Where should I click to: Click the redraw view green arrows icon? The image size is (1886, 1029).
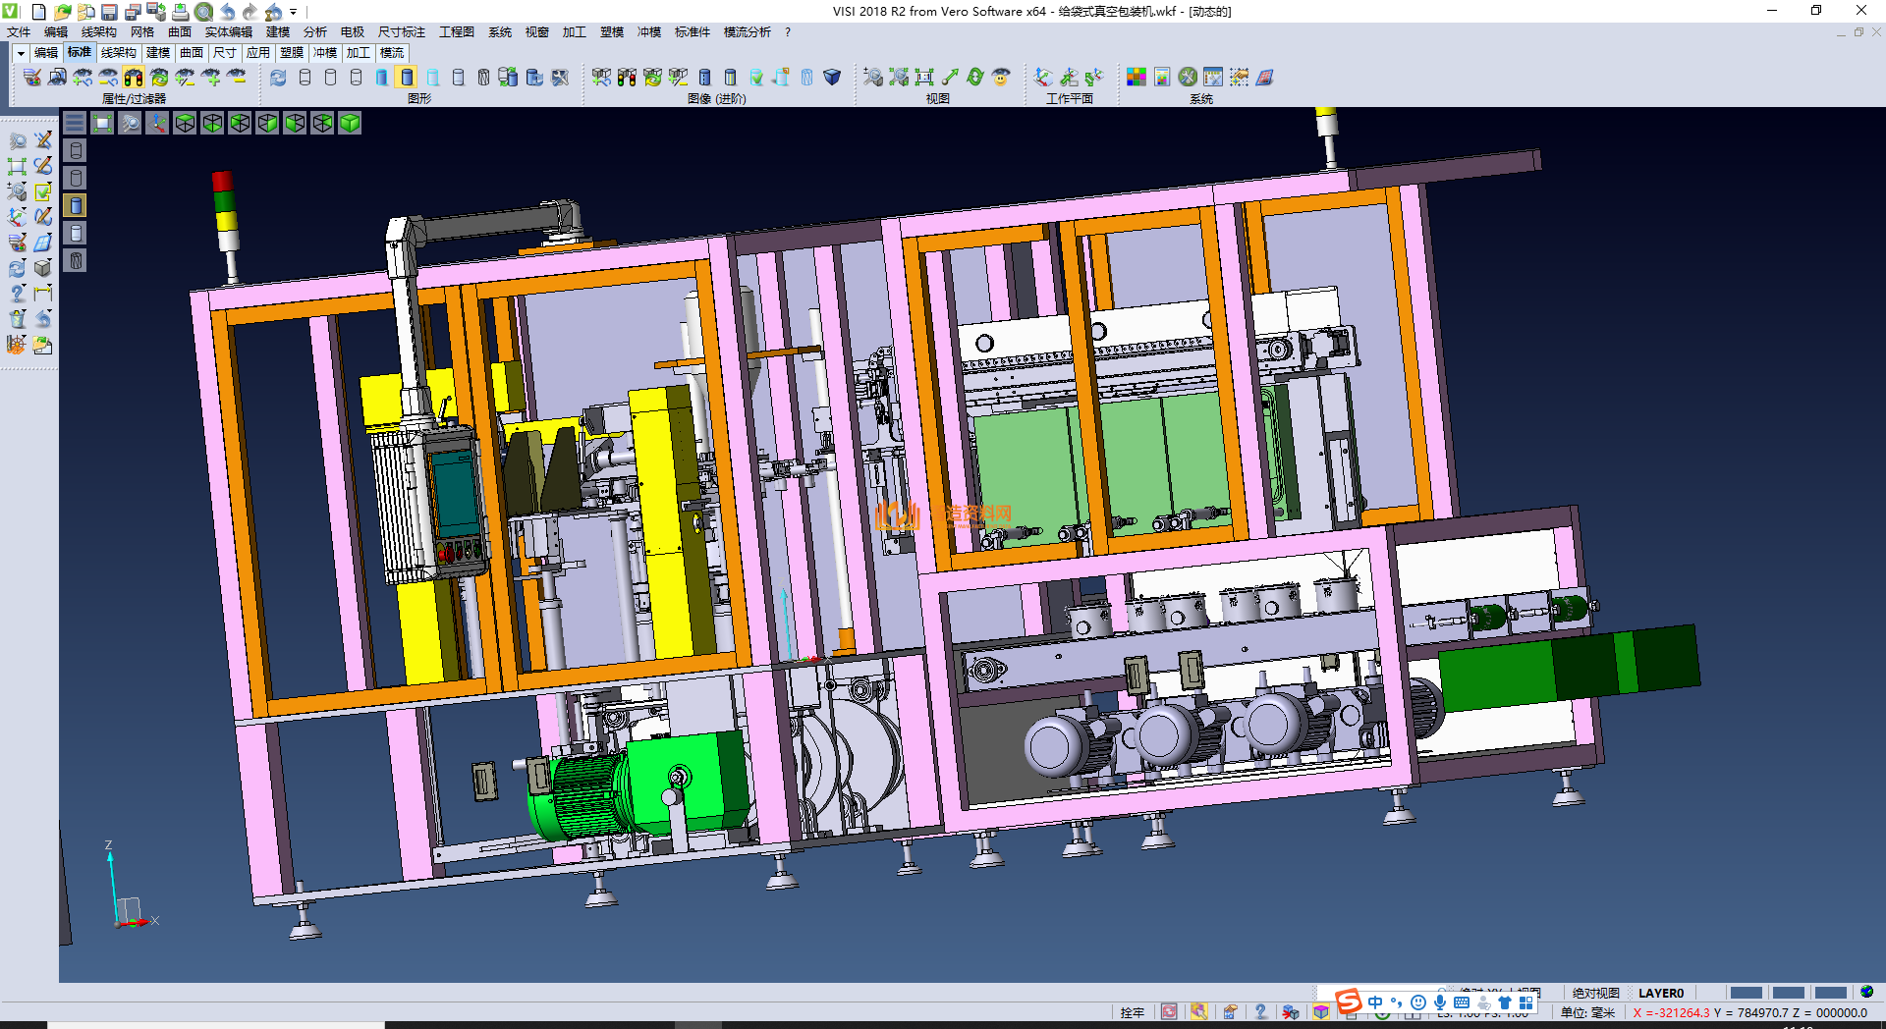tap(975, 78)
